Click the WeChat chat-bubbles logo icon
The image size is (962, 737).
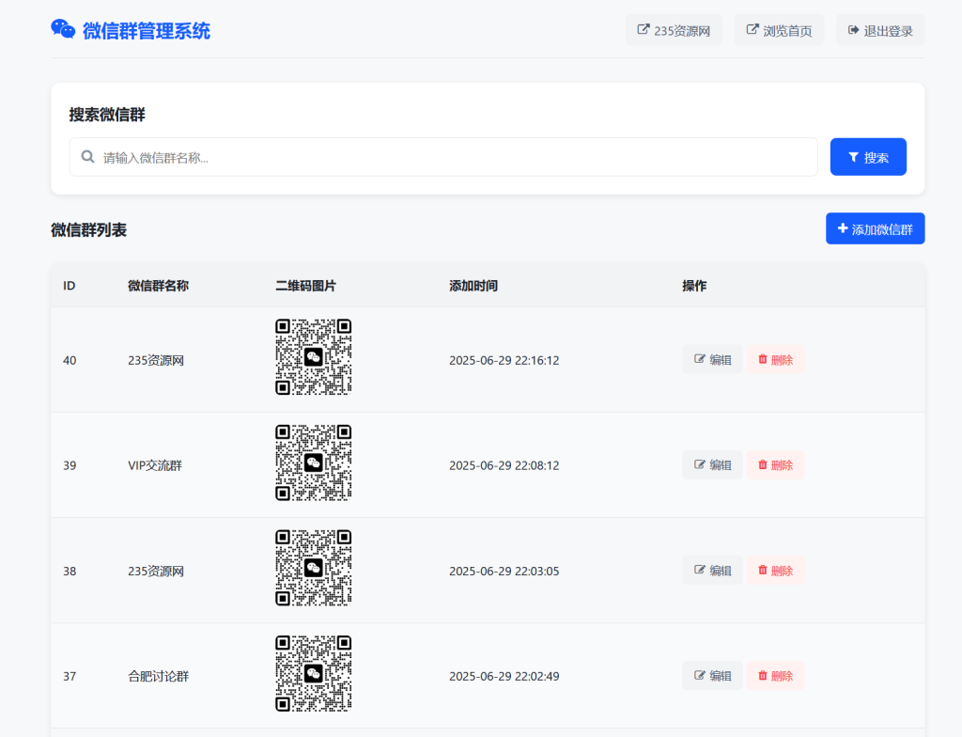(x=64, y=29)
